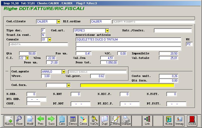
Task: Click the Peso un. field 21,00
Action: click(52, 62)
